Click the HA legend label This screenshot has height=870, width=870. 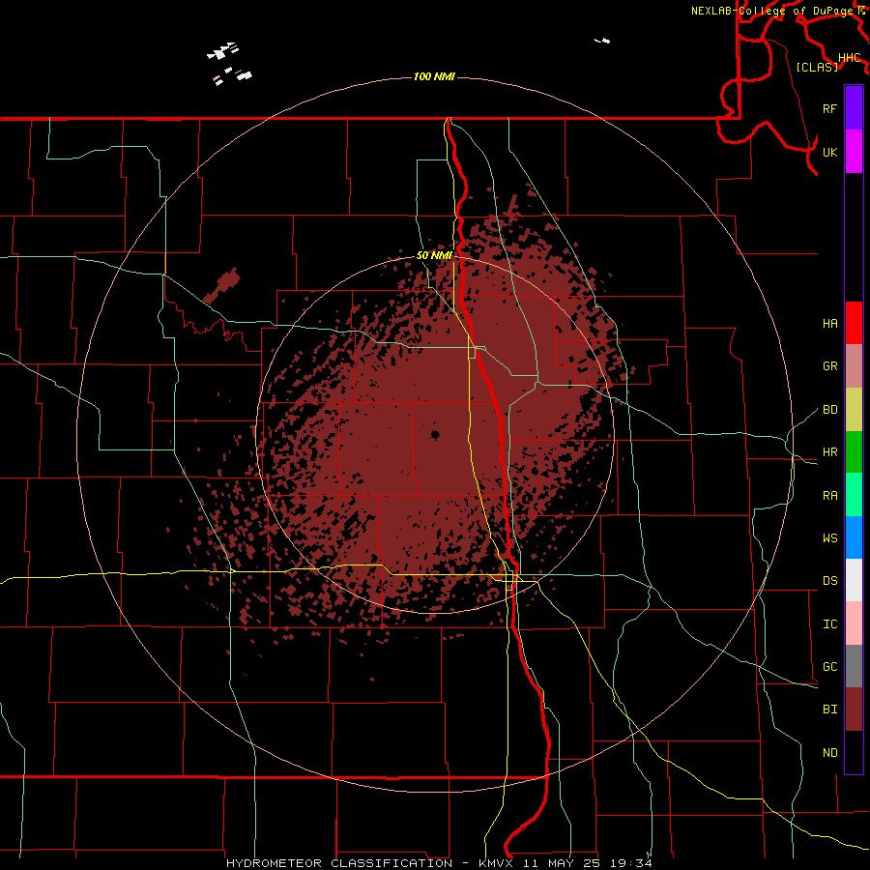click(829, 324)
